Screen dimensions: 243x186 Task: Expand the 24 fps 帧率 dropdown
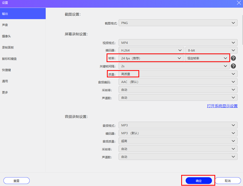coord(151,58)
